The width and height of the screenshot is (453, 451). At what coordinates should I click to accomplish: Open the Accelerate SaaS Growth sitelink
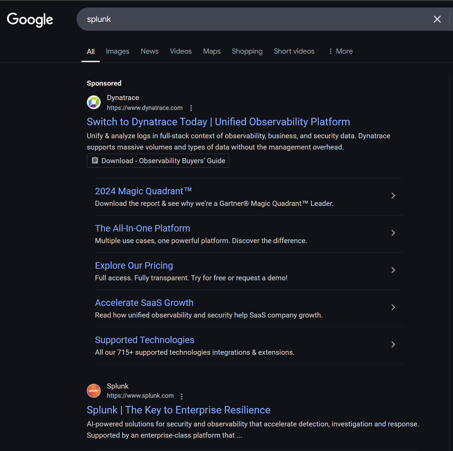[144, 303]
